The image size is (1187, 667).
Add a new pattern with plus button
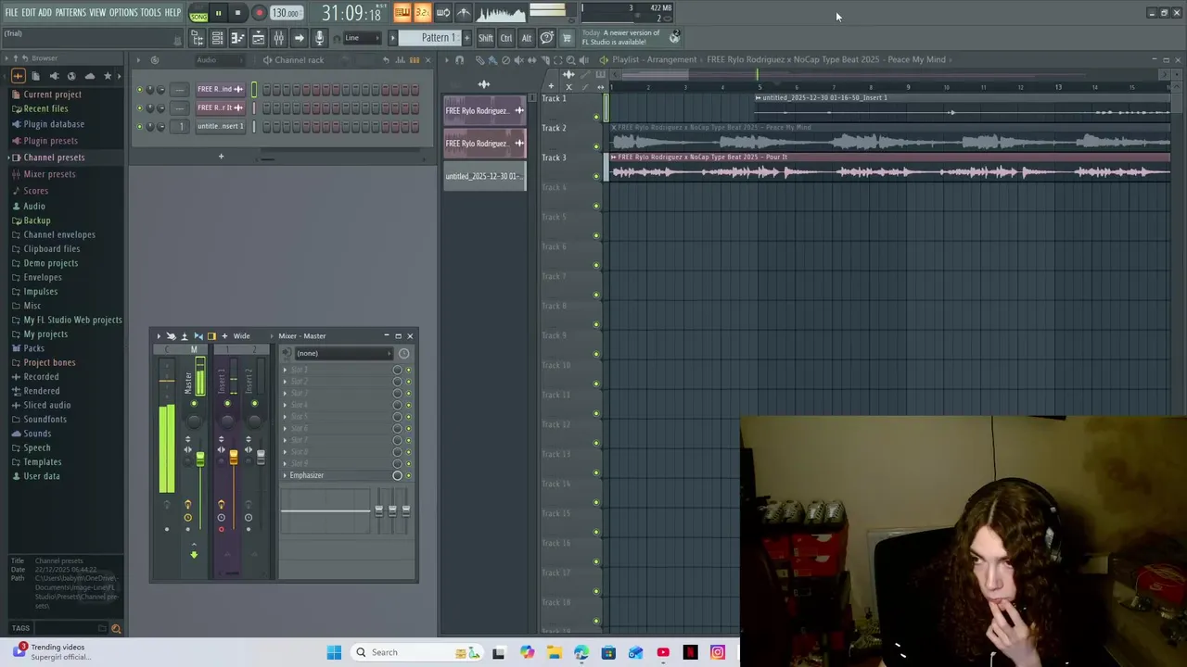point(466,38)
